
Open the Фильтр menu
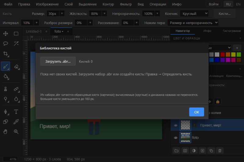coord(126,4)
